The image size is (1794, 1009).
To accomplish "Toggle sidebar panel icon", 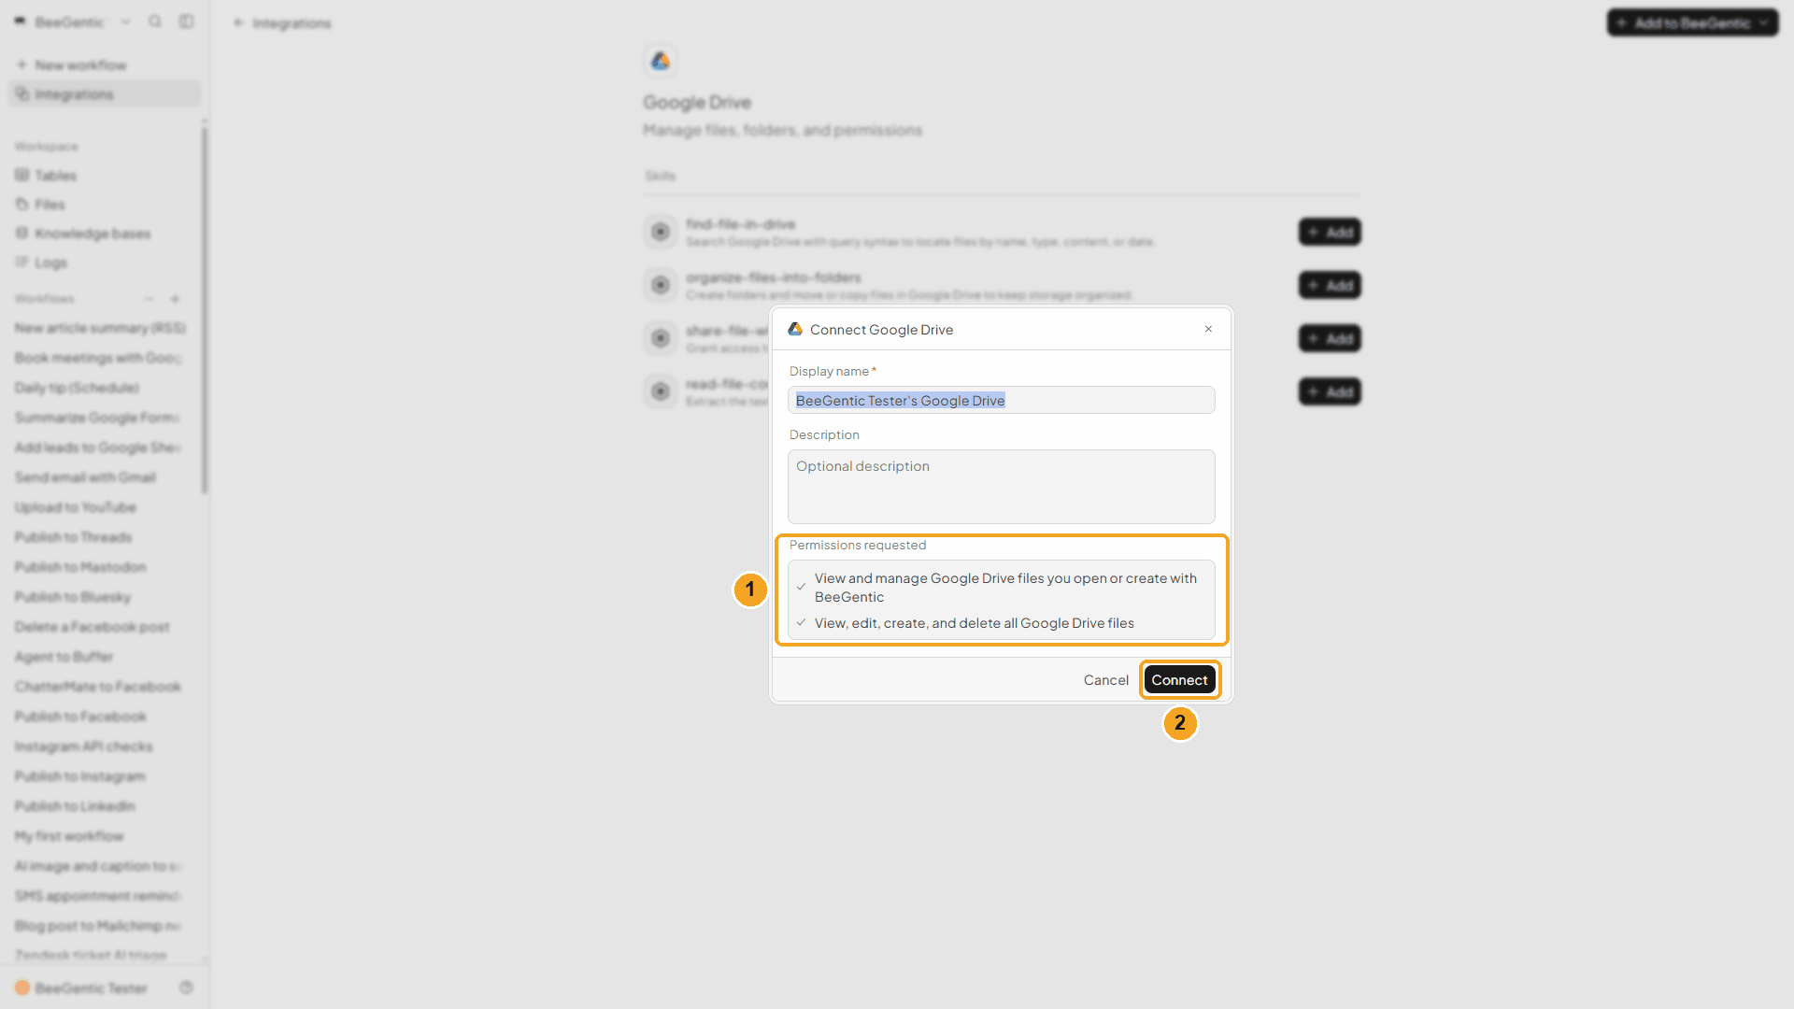I will coord(187,21).
